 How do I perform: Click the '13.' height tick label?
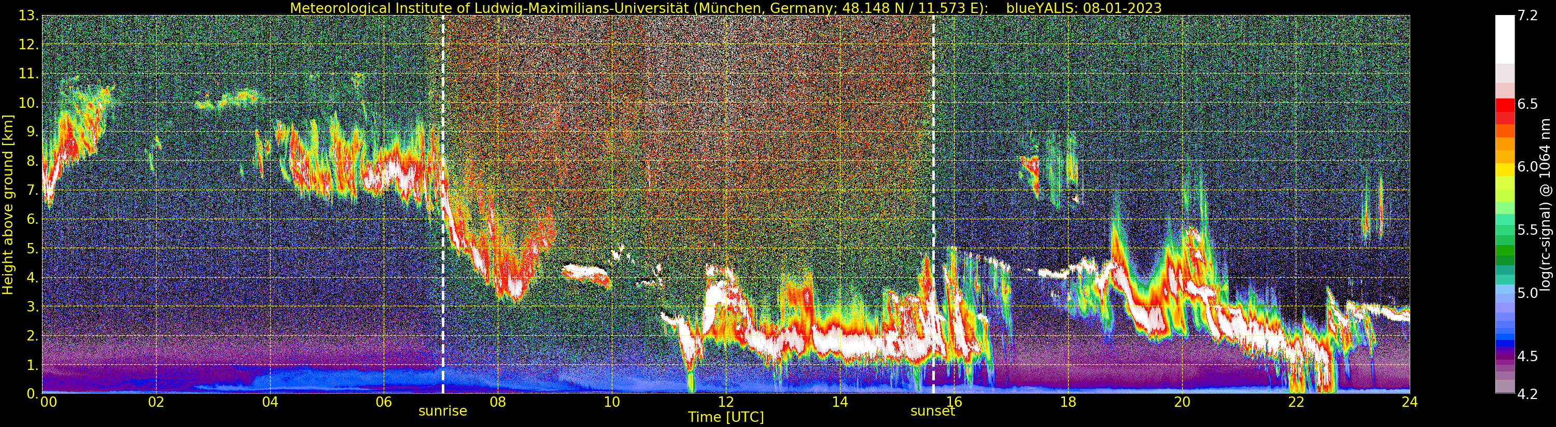click(x=29, y=16)
